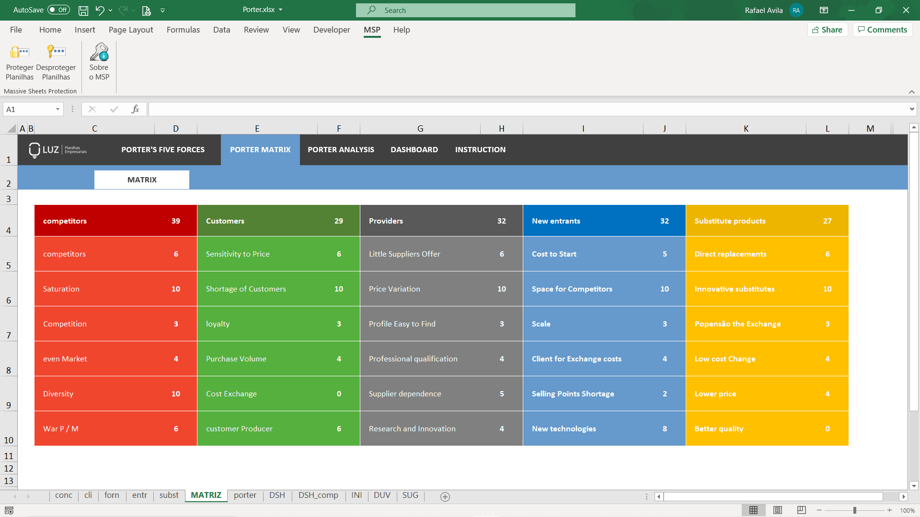Click the Save icon

coord(83,10)
